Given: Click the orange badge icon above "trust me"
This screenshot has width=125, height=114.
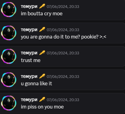Looking at the screenshot, I should 42,53.
